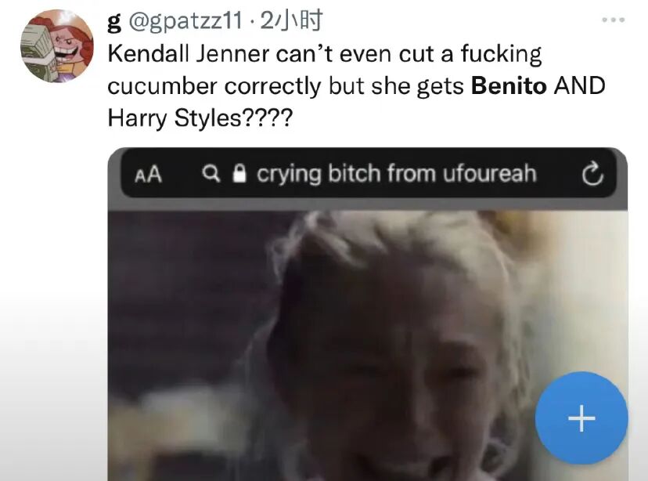Open the tweet's three-dot more options menu
The height and width of the screenshot is (481, 648).
click(614, 20)
